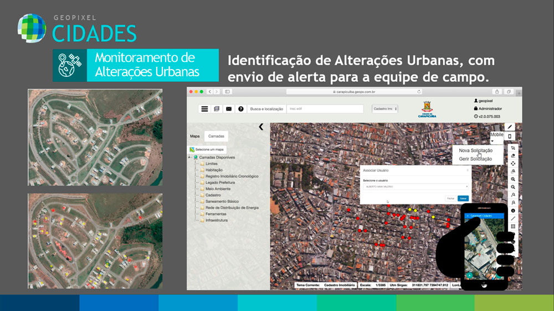Collapse side panel with left chevron
The width and height of the screenshot is (554, 311).
[x=261, y=127]
